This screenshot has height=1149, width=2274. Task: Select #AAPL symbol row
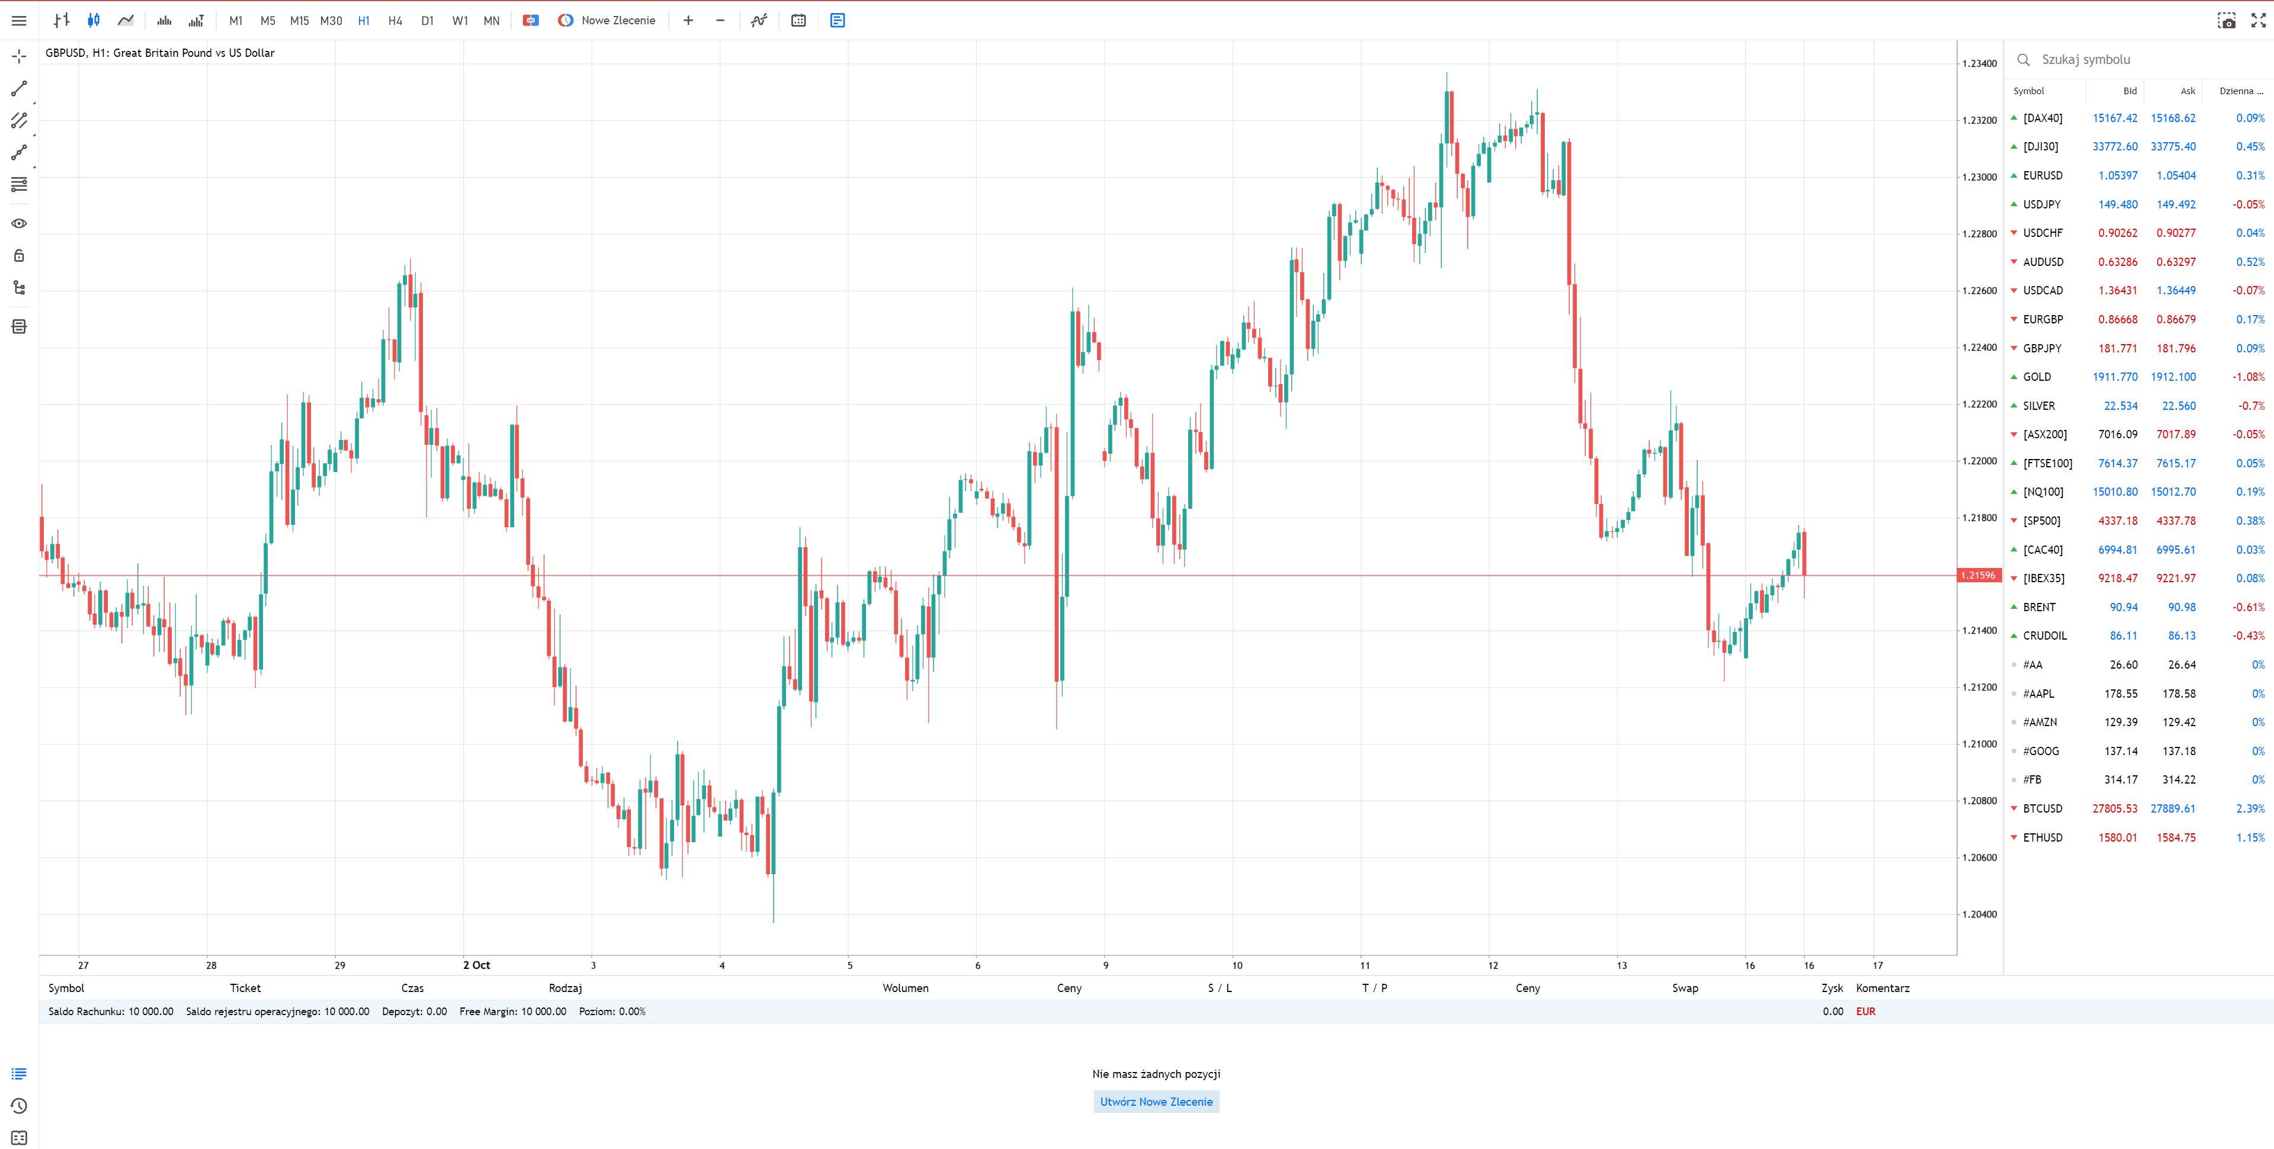[2138, 694]
